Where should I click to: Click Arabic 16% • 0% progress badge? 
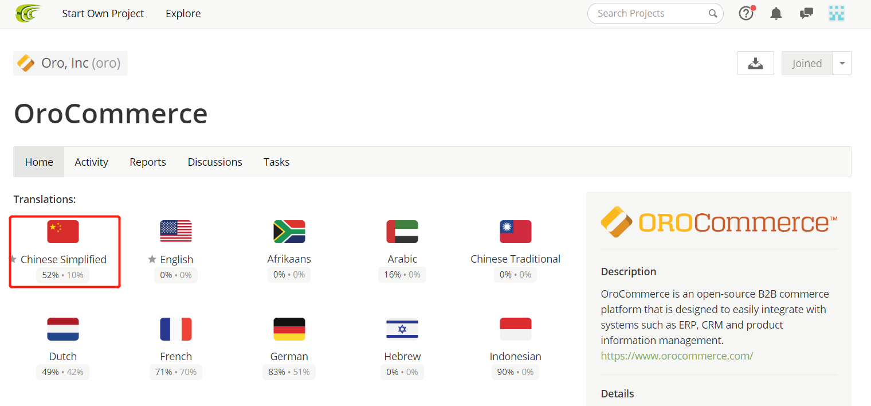point(402,274)
